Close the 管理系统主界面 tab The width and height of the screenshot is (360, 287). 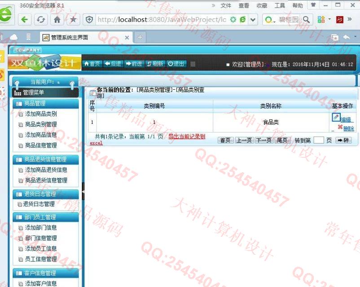click(127, 37)
